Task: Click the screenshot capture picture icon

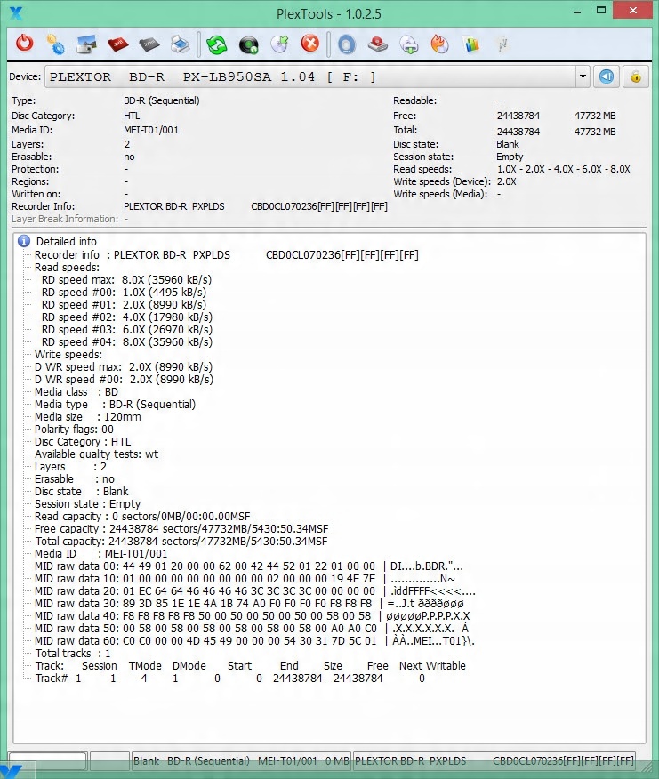Action: [87, 44]
